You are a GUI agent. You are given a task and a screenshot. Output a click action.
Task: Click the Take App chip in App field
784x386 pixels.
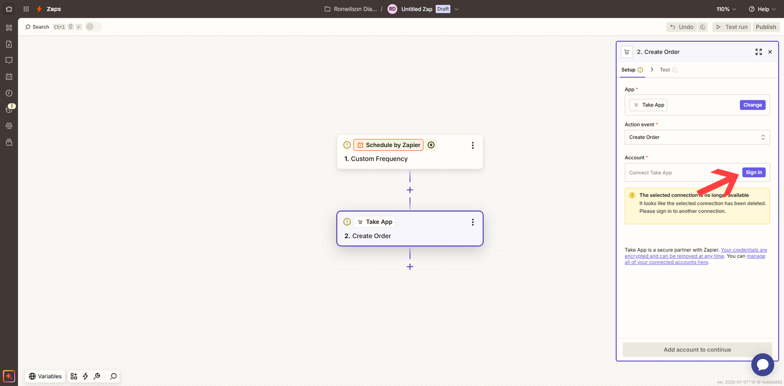coord(648,105)
